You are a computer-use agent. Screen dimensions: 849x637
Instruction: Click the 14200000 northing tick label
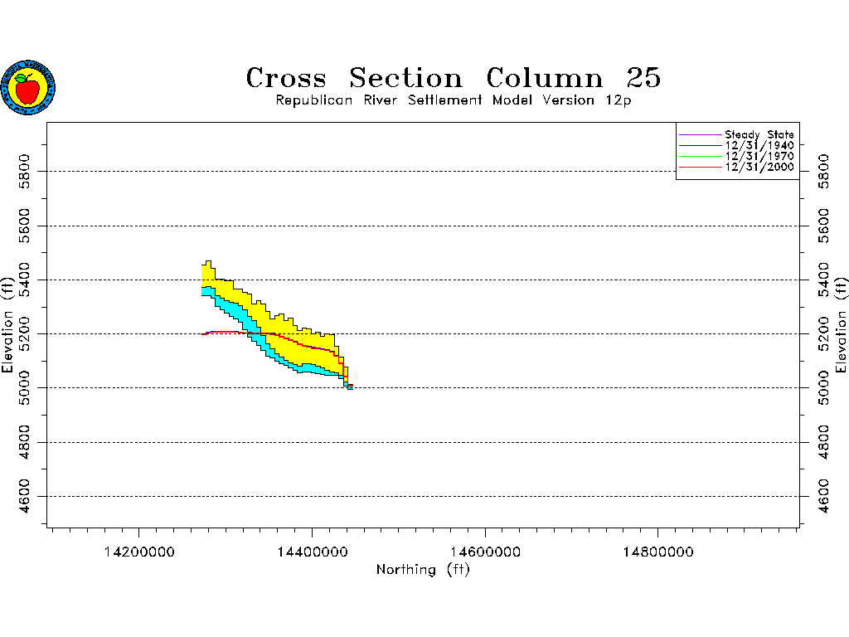tap(139, 552)
